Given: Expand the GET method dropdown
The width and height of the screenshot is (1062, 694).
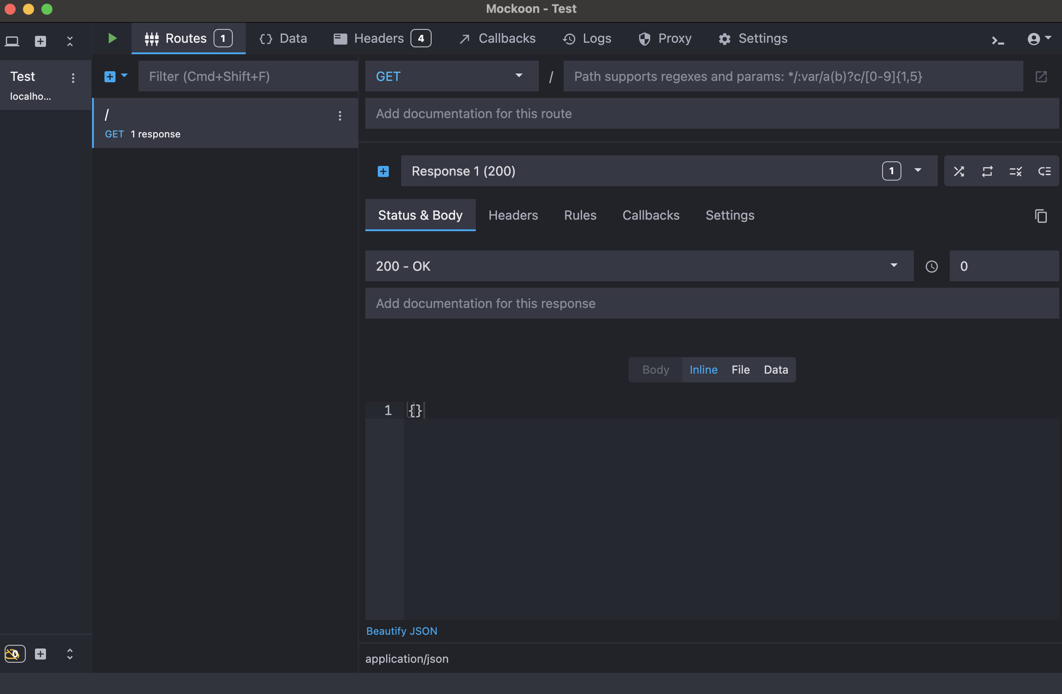Looking at the screenshot, I should (451, 76).
